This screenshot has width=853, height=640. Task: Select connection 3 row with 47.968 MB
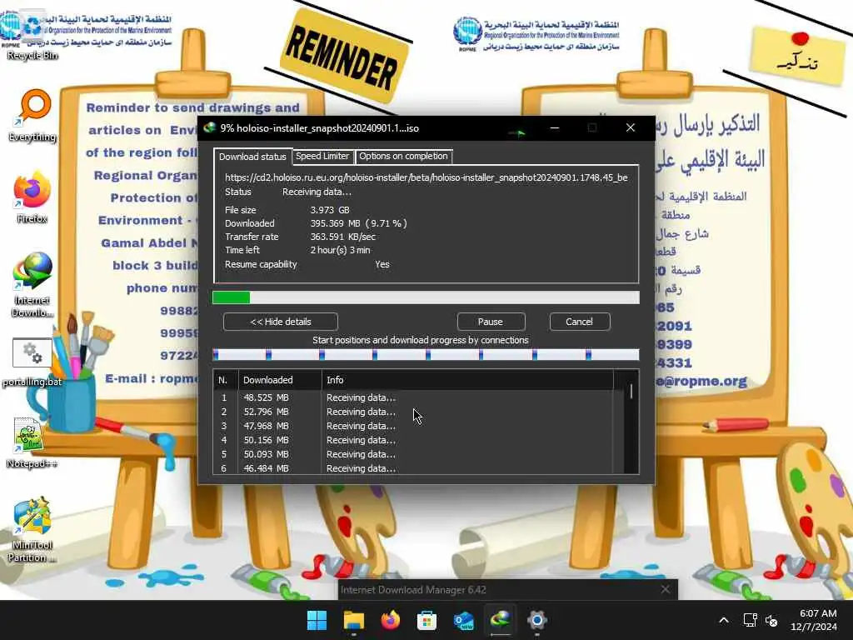coord(413,426)
